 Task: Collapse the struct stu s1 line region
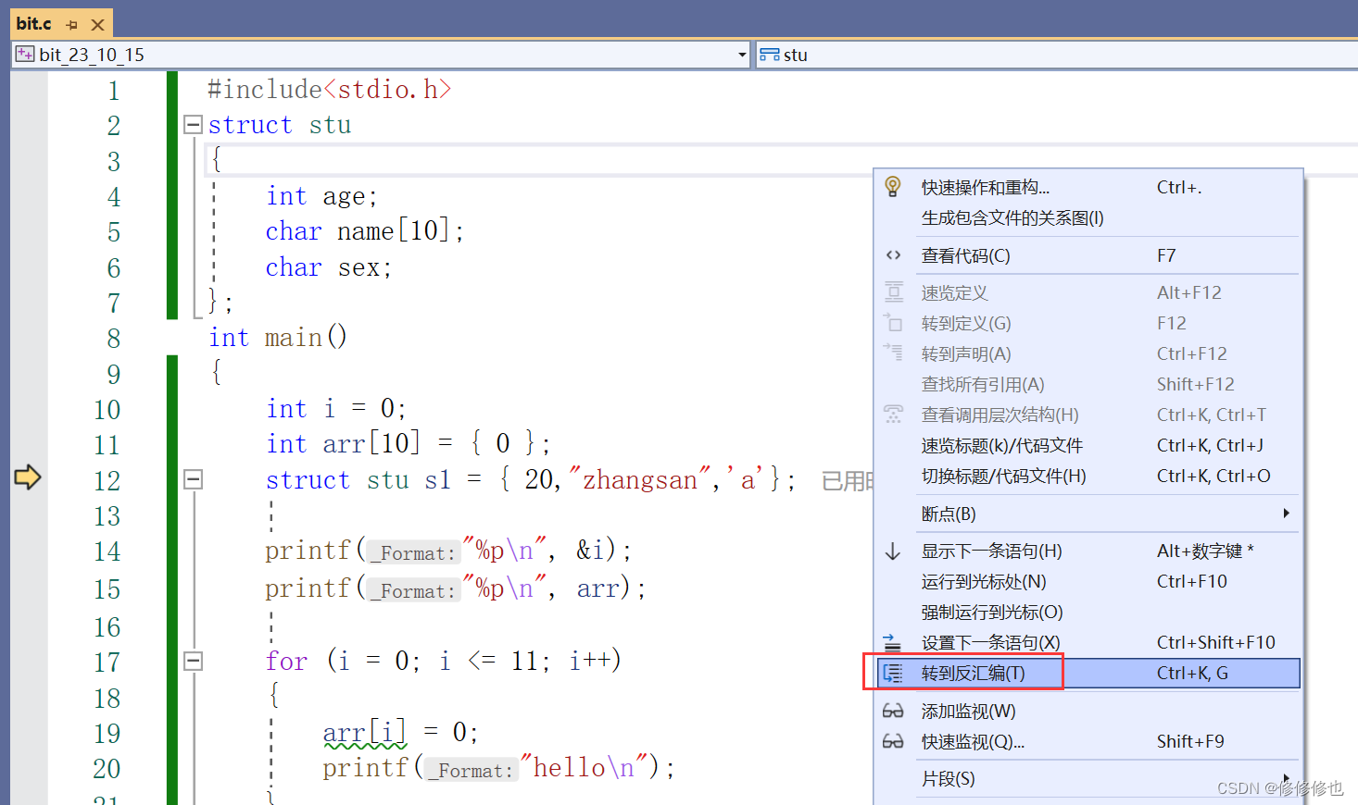tap(193, 479)
